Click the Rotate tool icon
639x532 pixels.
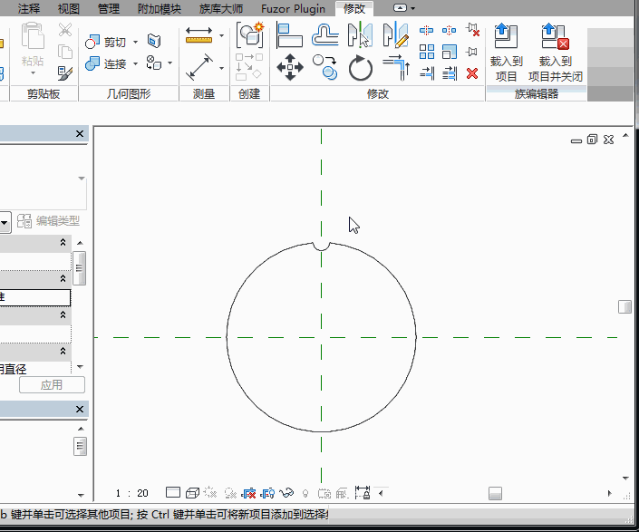(361, 67)
